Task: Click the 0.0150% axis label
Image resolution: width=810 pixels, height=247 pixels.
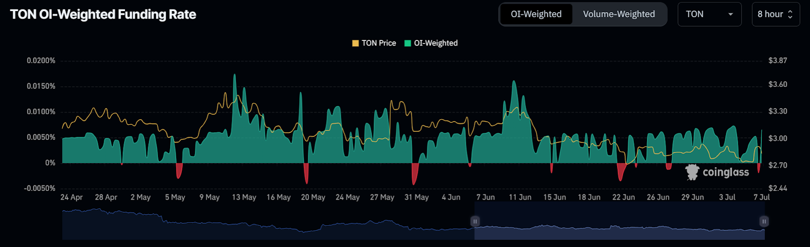Action: click(41, 86)
